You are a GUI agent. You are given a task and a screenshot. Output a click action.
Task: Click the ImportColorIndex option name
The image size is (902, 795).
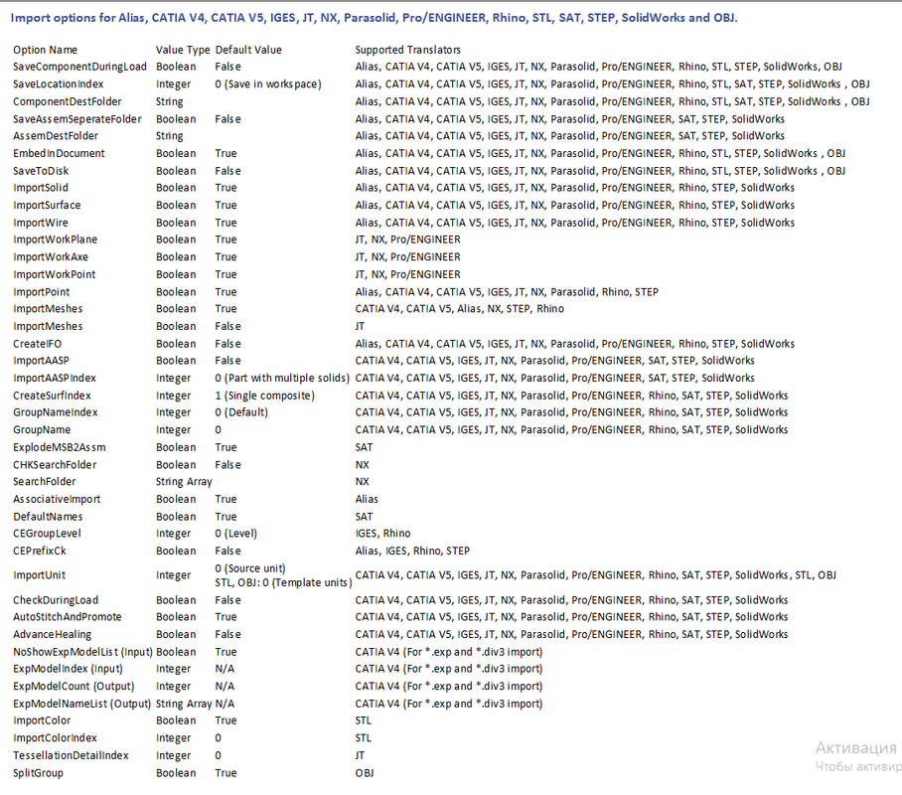coord(55,738)
